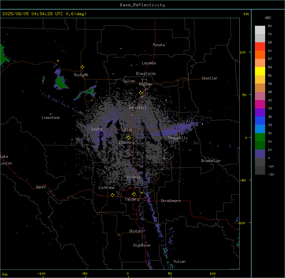Select the Strathmore label
Screen dimensions: 285x278
click(x=171, y=201)
